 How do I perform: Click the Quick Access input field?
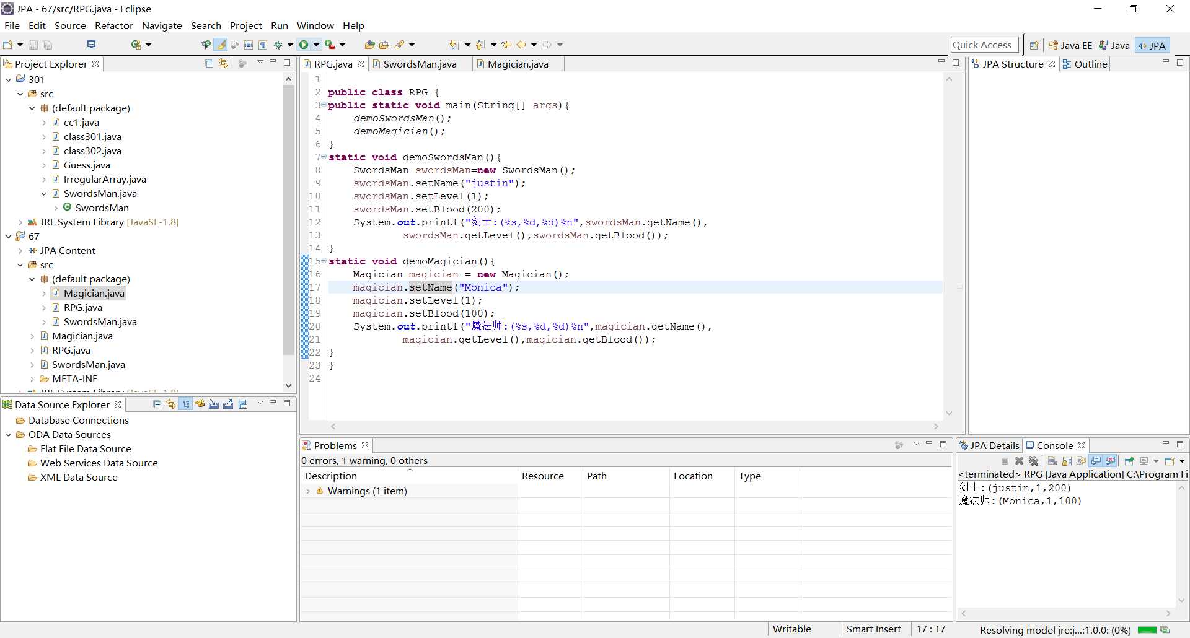(x=984, y=45)
